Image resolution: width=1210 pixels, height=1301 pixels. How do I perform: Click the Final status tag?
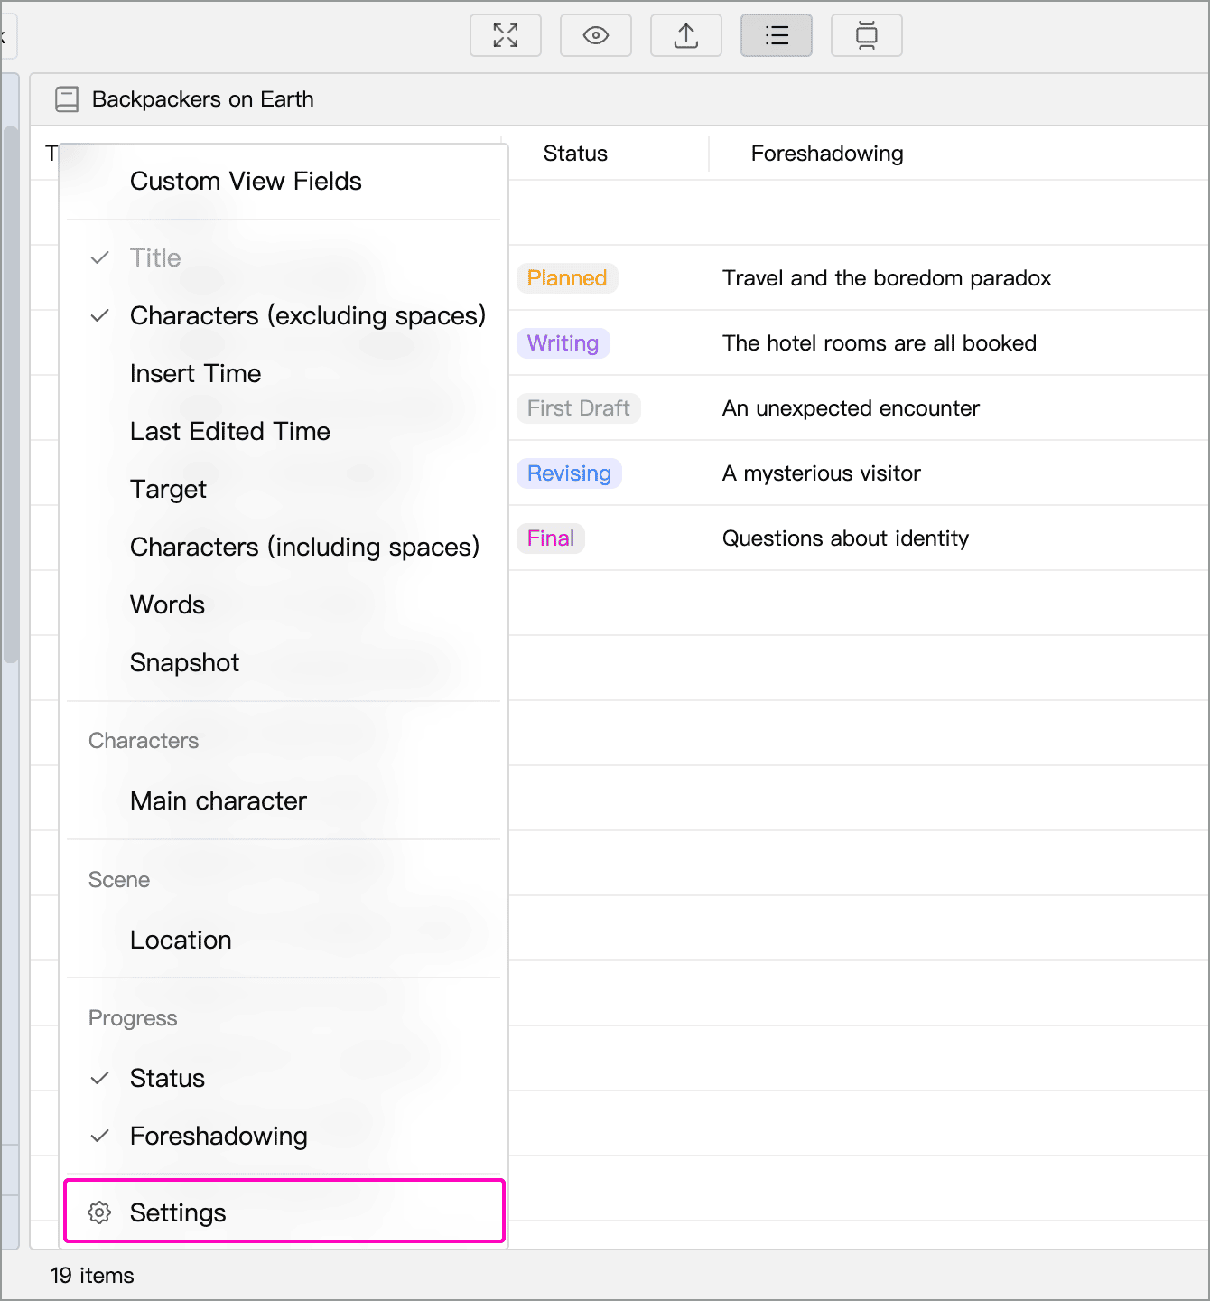coord(551,538)
